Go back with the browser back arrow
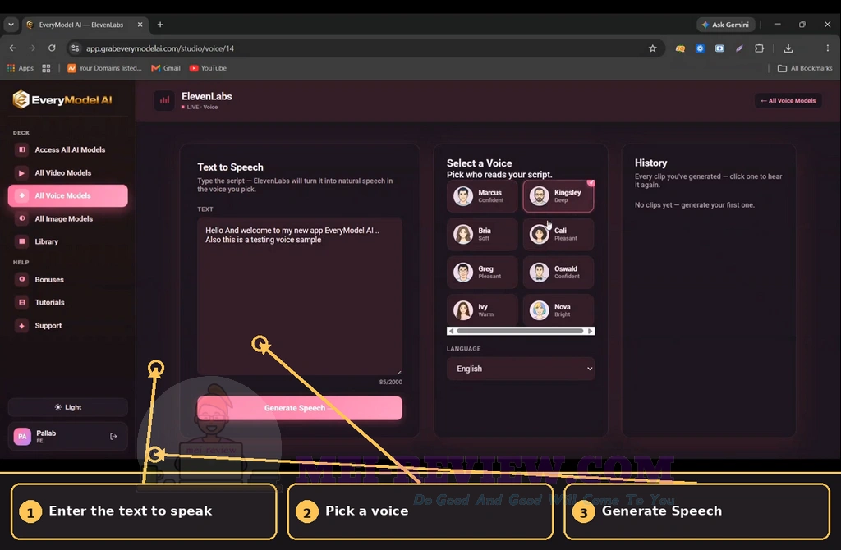The width and height of the screenshot is (841, 550). pos(13,48)
